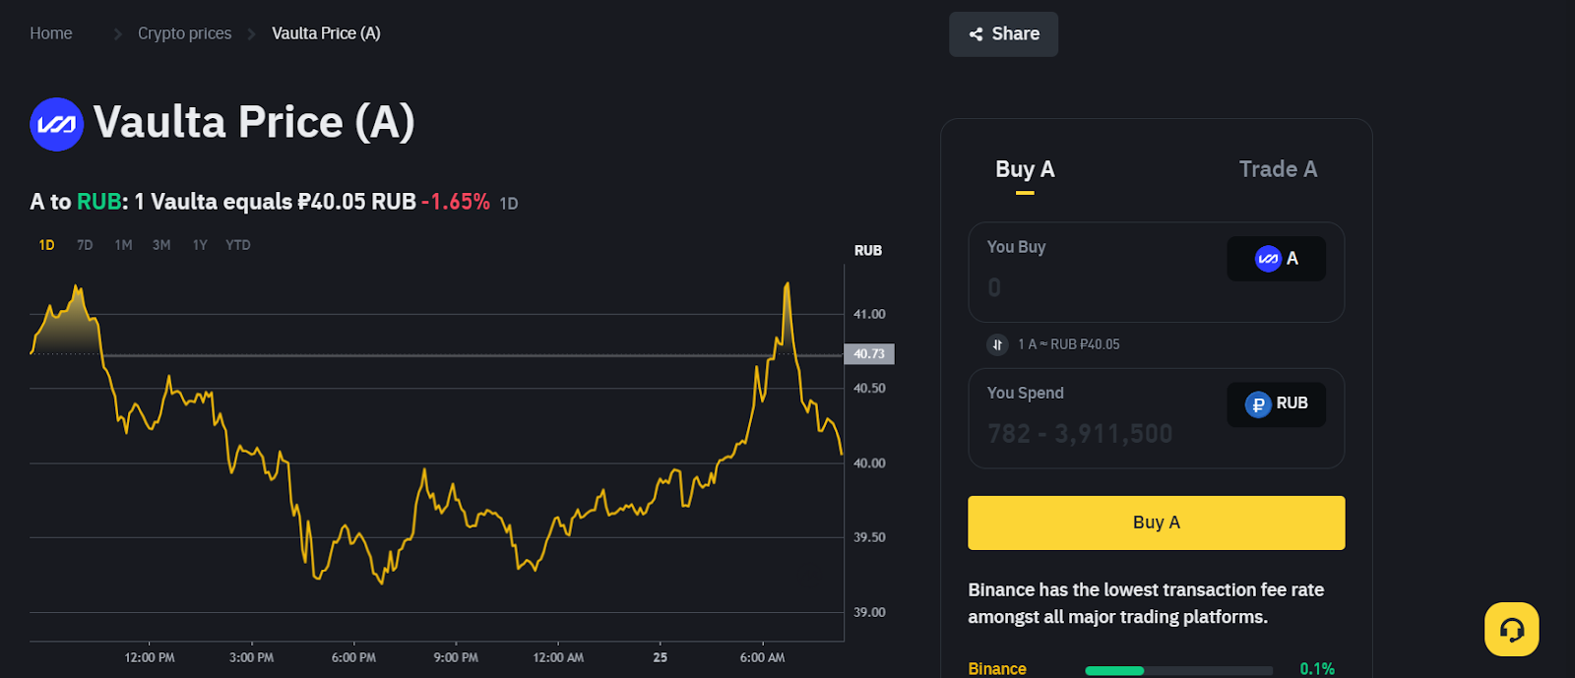Click the 6:00 PM label on time axis

tap(353, 657)
